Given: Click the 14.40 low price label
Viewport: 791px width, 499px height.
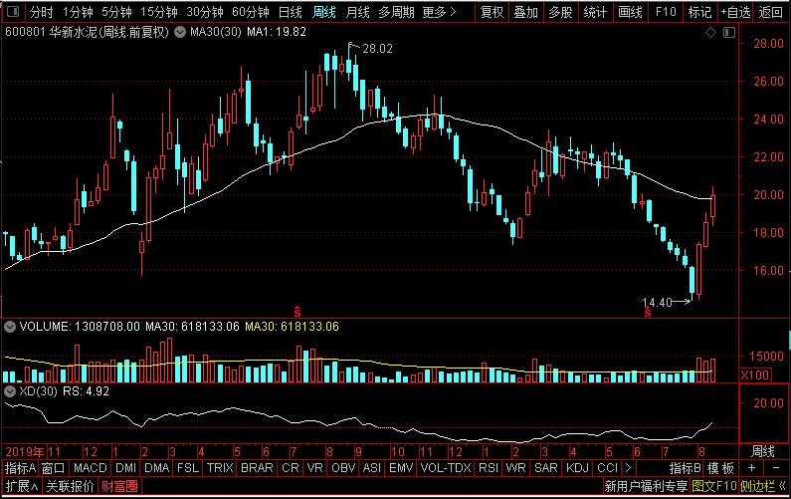Looking at the screenshot, I should pyautogui.click(x=657, y=302).
